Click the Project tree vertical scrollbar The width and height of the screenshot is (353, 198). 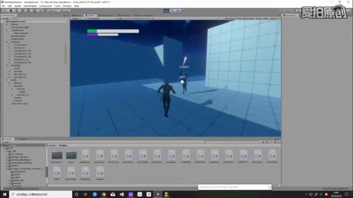pos(46,172)
